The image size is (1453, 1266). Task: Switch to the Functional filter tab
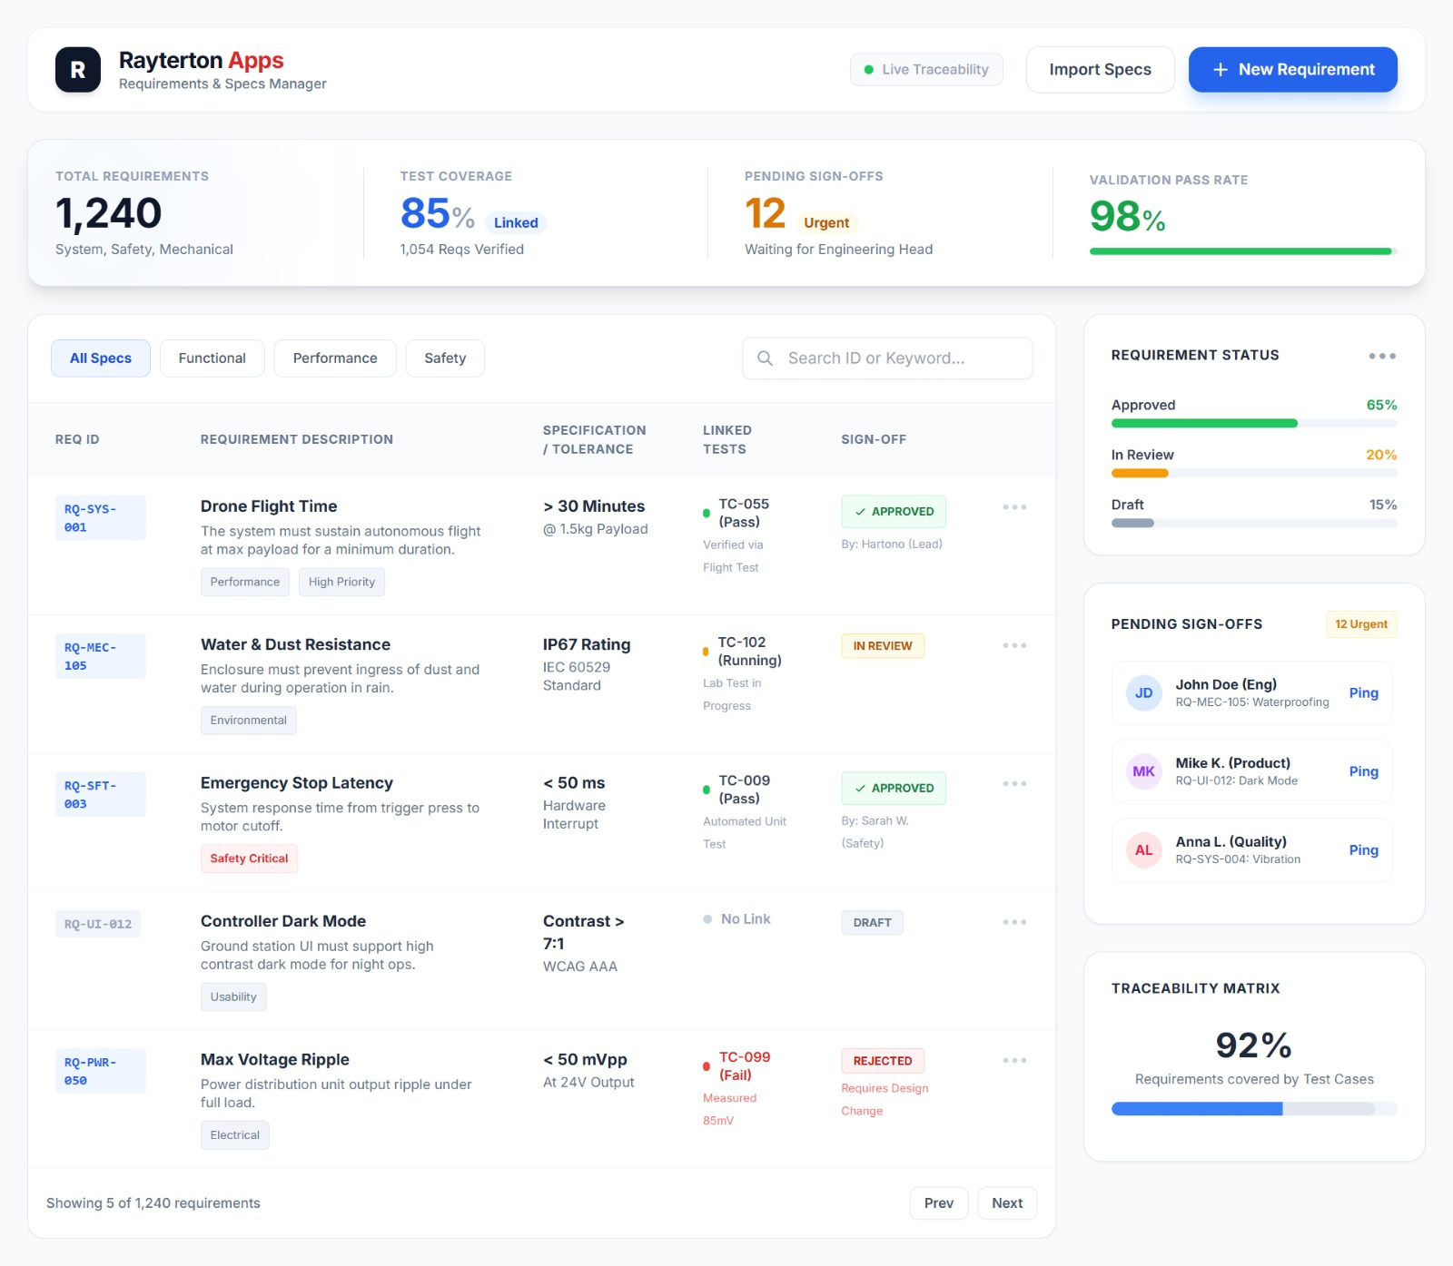tap(212, 358)
